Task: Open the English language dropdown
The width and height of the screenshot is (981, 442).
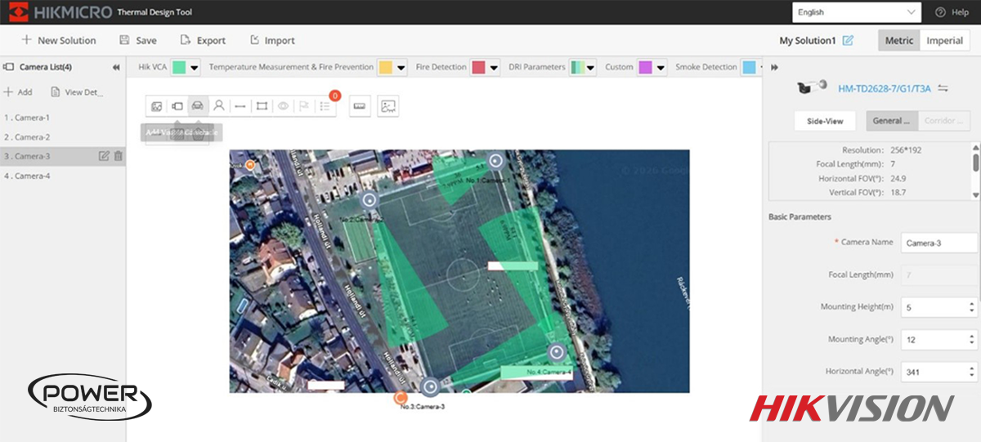Action: coord(857,12)
